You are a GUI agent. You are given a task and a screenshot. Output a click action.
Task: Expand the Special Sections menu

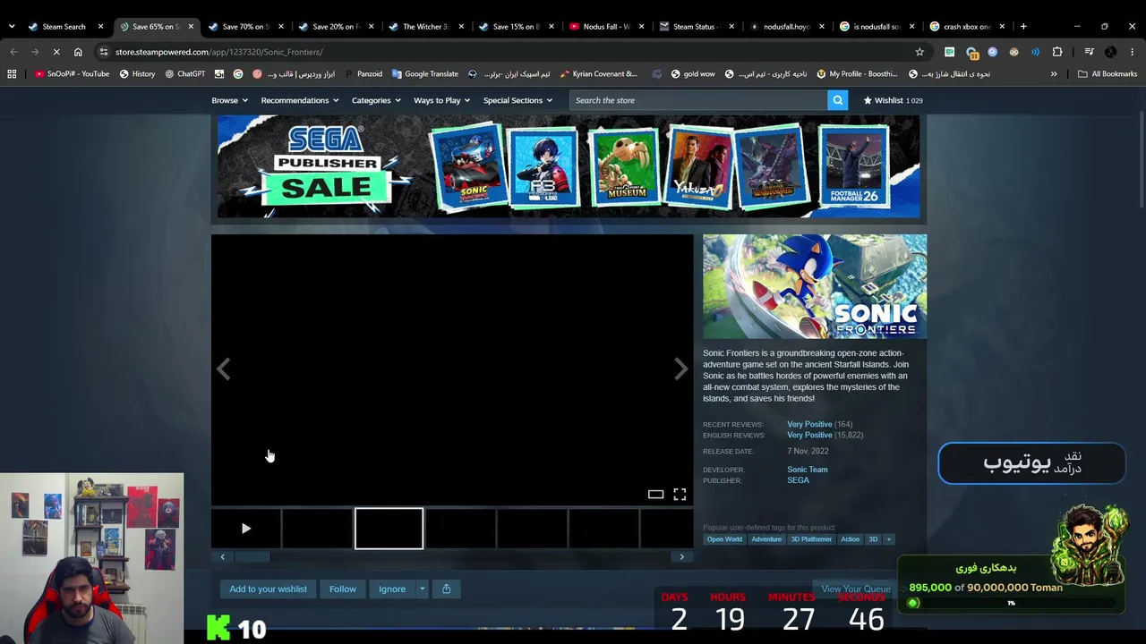point(517,100)
